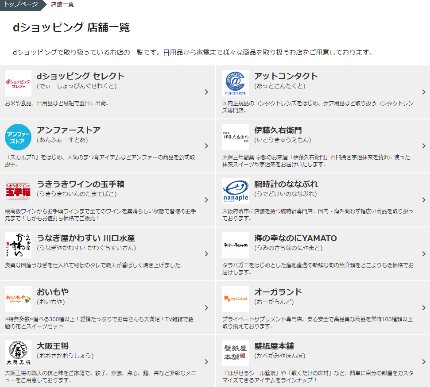Click reading text (かべがみやほんぽ)

point(279,356)
